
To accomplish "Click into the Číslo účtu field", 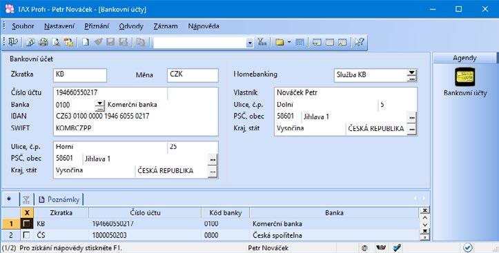I will [110, 93].
